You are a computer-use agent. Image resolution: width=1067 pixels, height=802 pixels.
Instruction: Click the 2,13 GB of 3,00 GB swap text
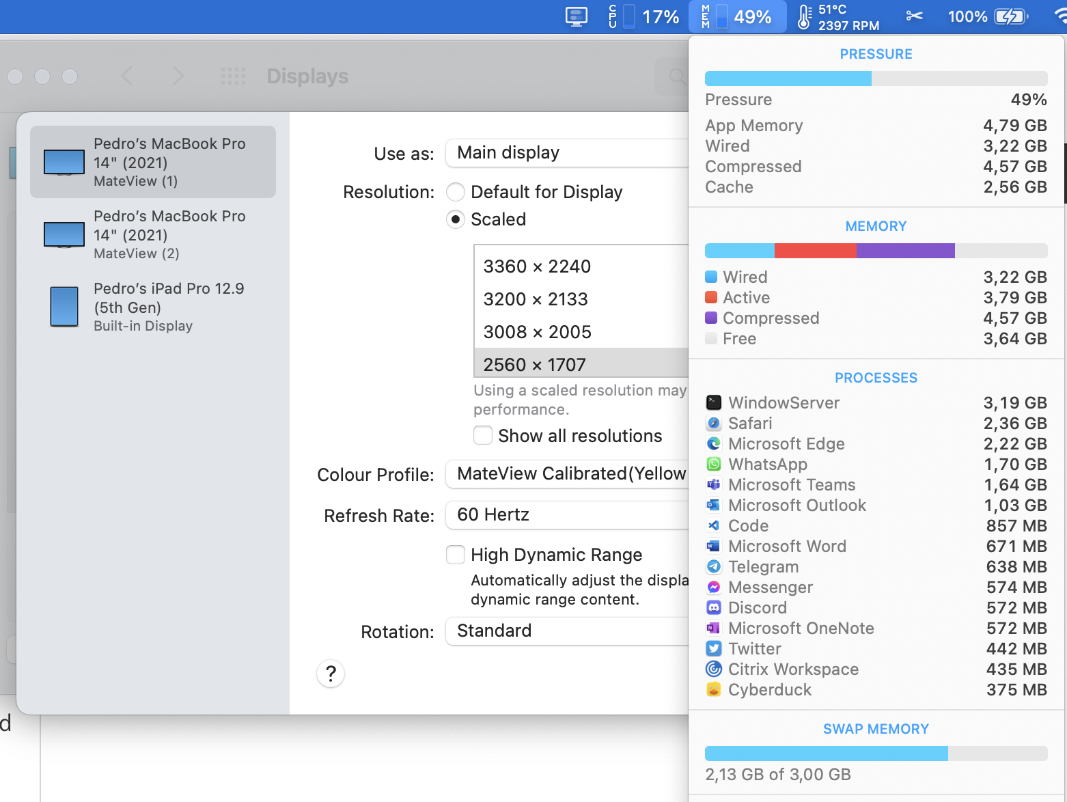click(x=778, y=775)
